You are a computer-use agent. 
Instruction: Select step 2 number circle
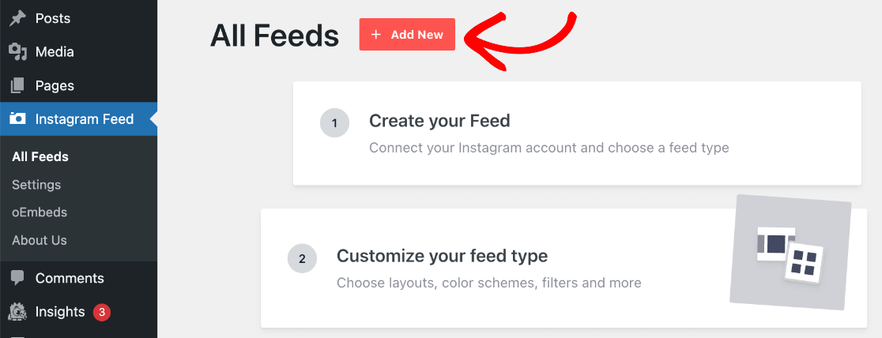(302, 258)
